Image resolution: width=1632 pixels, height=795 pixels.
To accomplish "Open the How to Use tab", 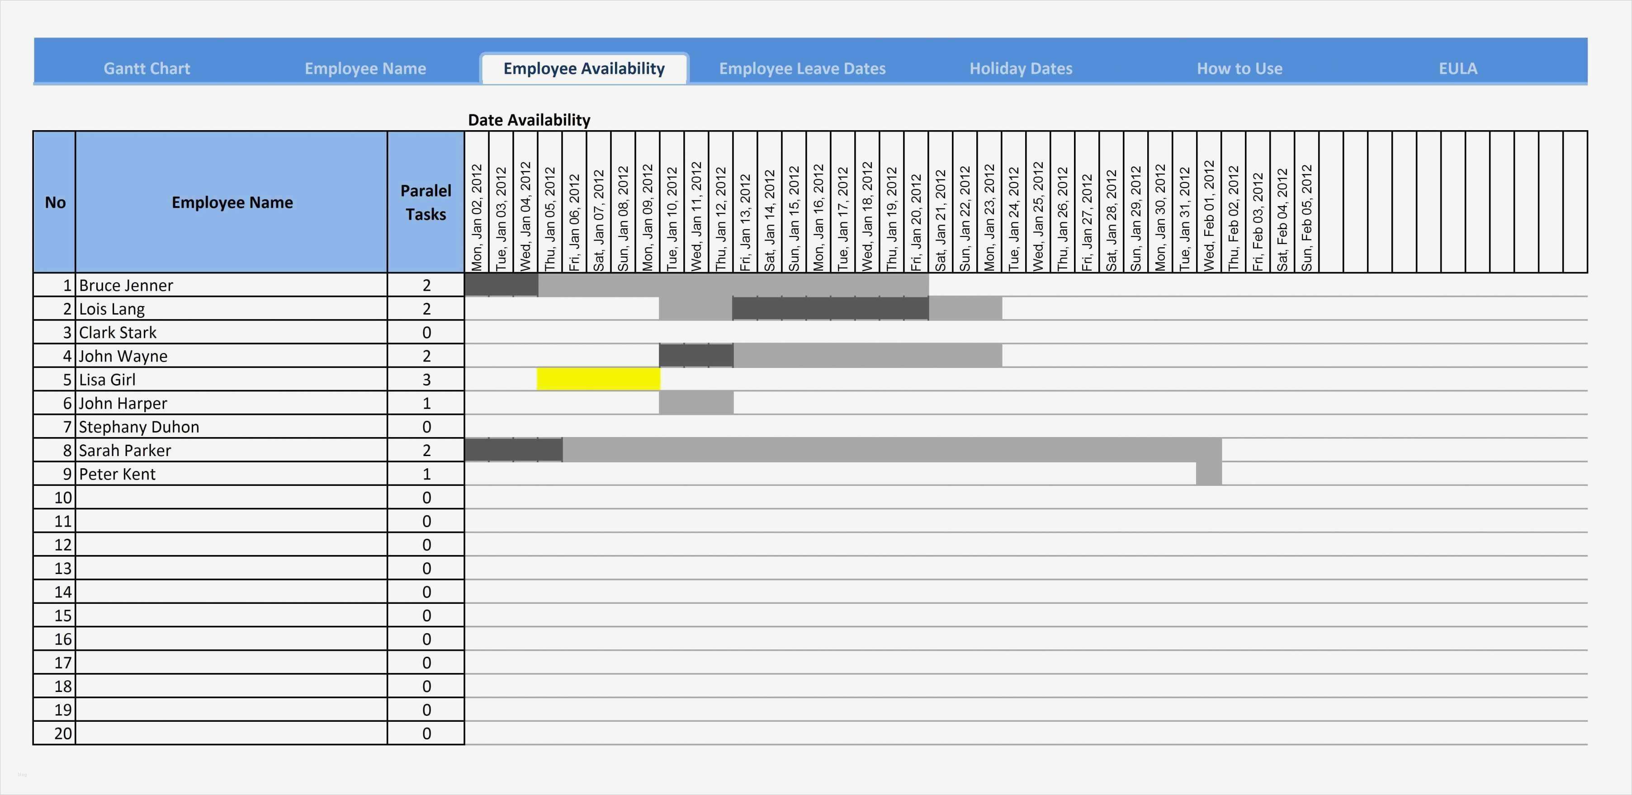I will coord(1239,68).
